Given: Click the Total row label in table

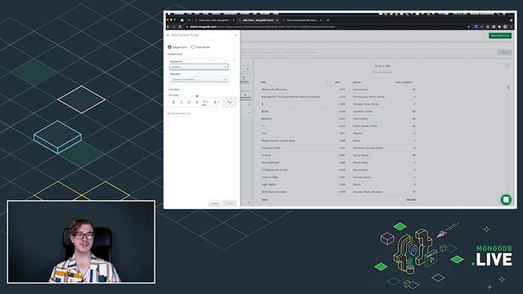Looking at the screenshot, I should 264,199.
